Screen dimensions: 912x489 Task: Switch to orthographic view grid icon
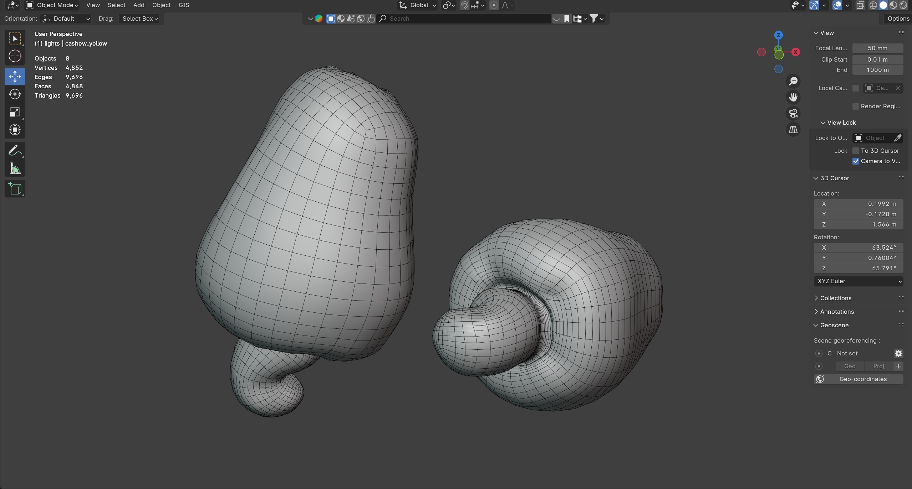click(793, 130)
